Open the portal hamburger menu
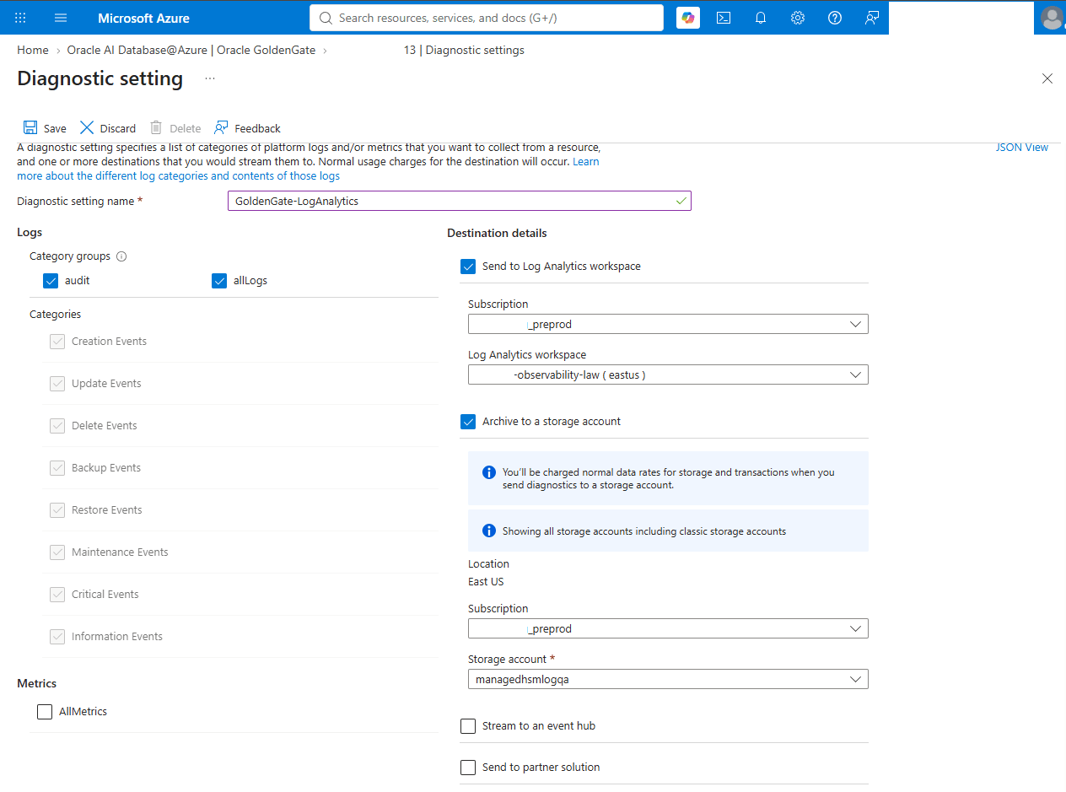The width and height of the screenshot is (1066, 792). click(61, 18)
